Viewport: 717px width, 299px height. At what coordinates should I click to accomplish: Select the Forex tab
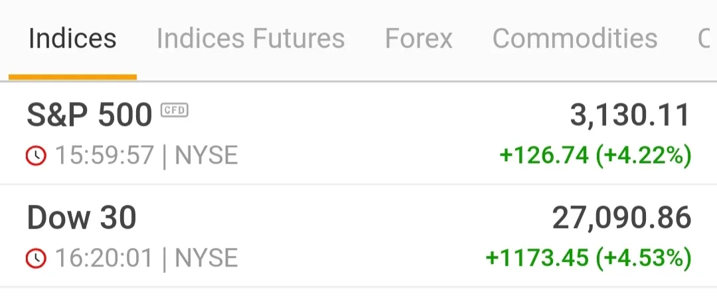(x=418, y=39)
